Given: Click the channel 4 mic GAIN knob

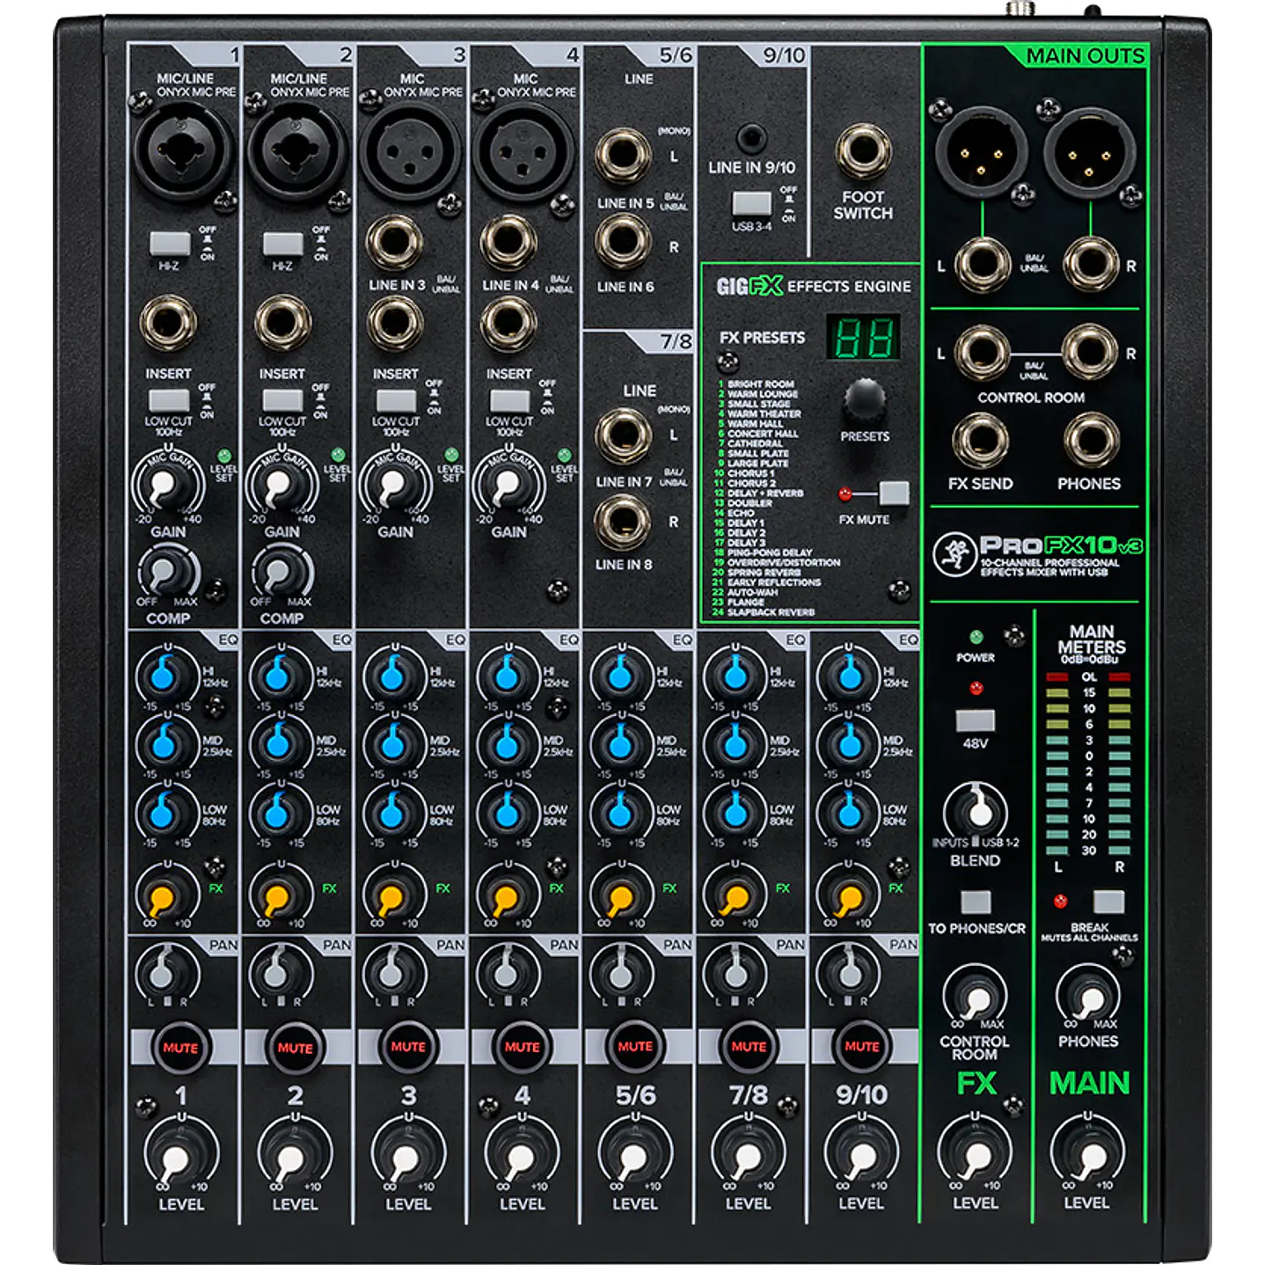Looking at the screenshot, I should tap(508, 484).
